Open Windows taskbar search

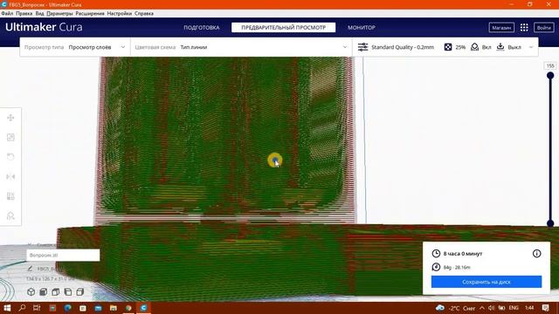coord(22,308)
